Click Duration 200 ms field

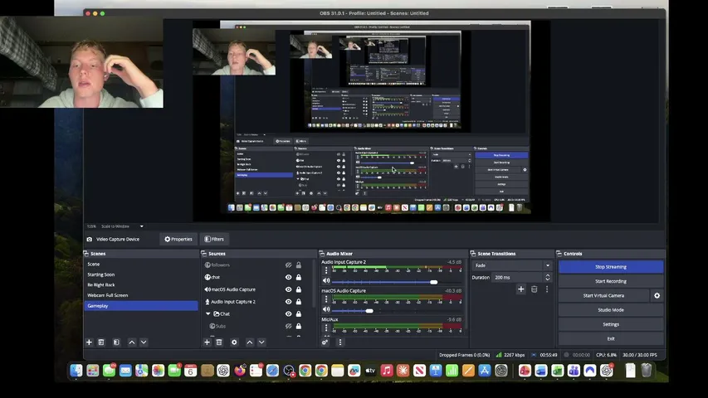[518, 277]
